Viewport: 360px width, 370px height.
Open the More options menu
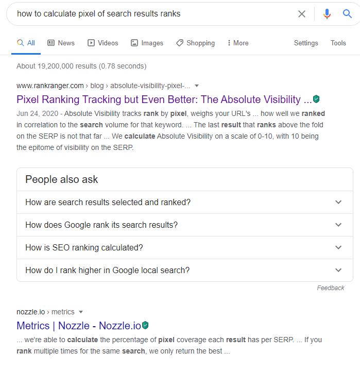tap(237, 43)
